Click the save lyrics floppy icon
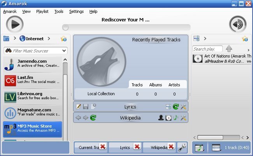Viewport: 253px width, 156px height. (x=86, y=107)
